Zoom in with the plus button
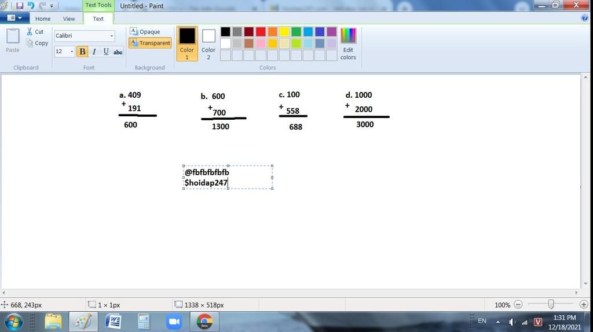This screenshot has width=593, height=332. [x=584, y=304]
